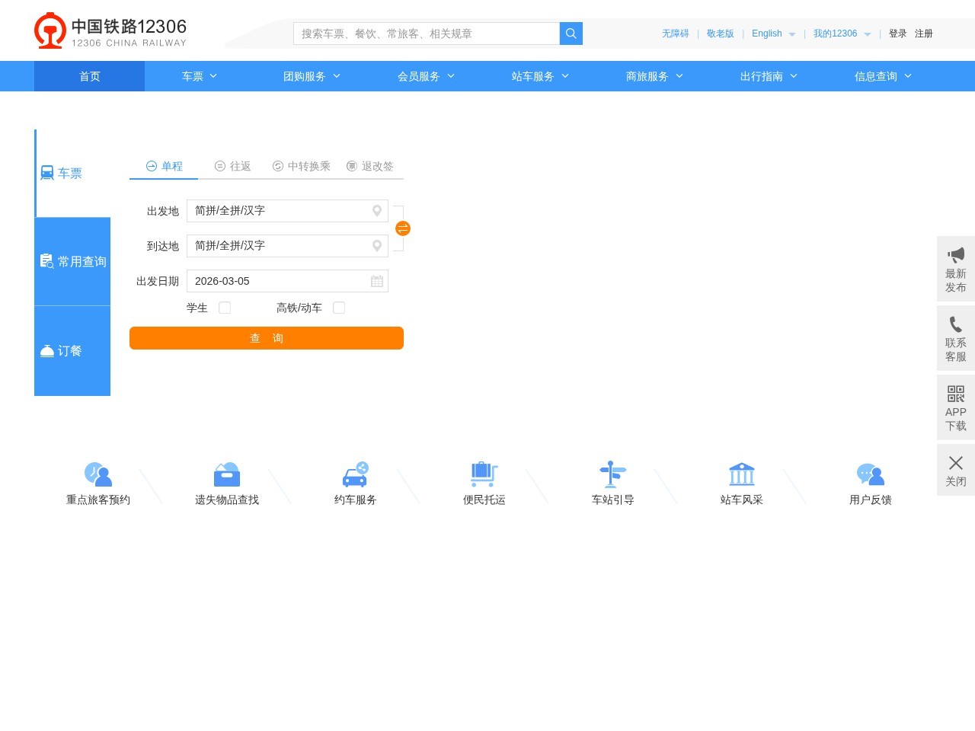Open 重点旅客预约 service icon
This screenshot has height=731, width=975.
[98, 474]
